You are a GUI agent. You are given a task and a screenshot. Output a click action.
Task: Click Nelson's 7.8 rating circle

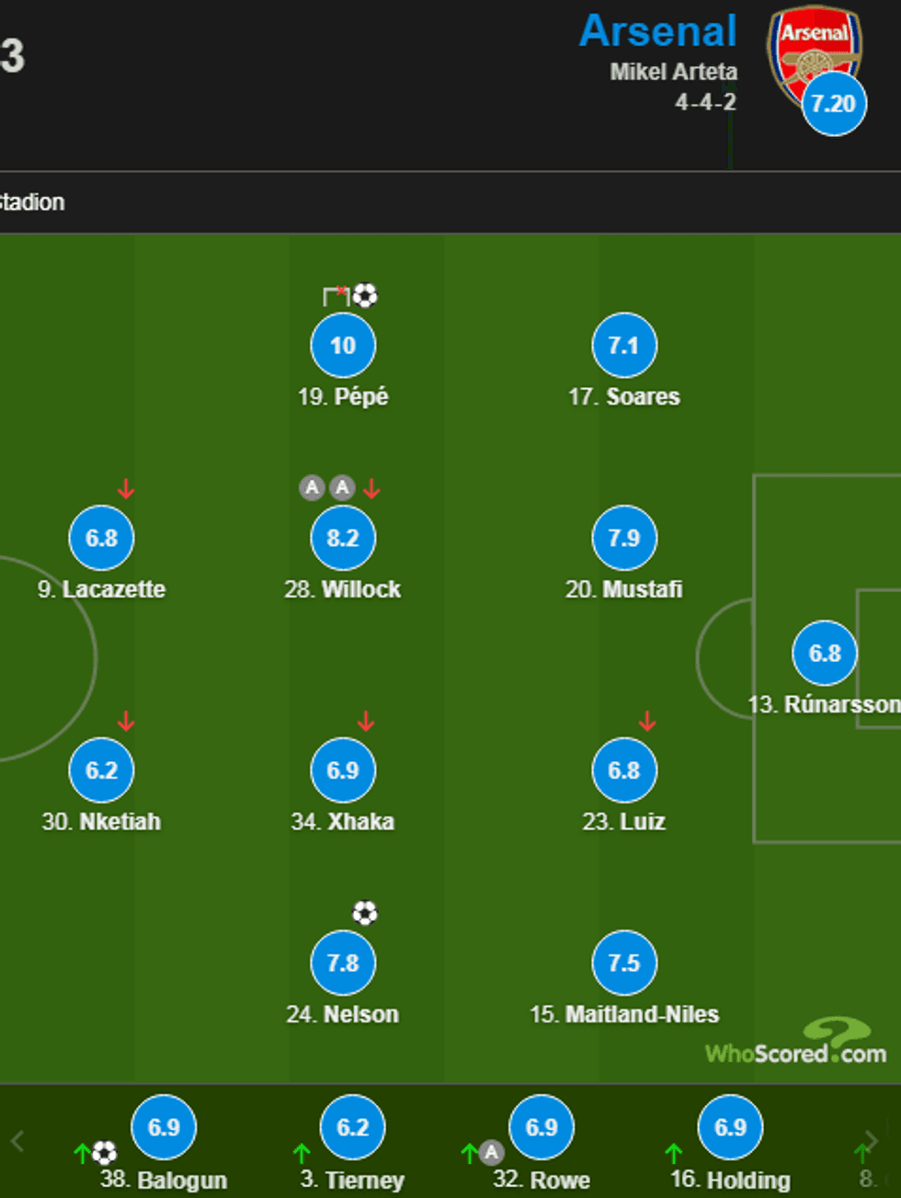click(x=343, y=963)
